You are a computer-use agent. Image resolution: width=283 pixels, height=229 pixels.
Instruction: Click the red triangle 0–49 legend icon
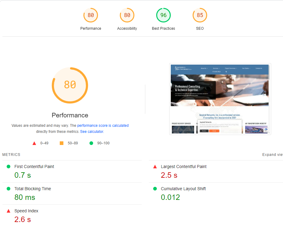tap(34, 143)
